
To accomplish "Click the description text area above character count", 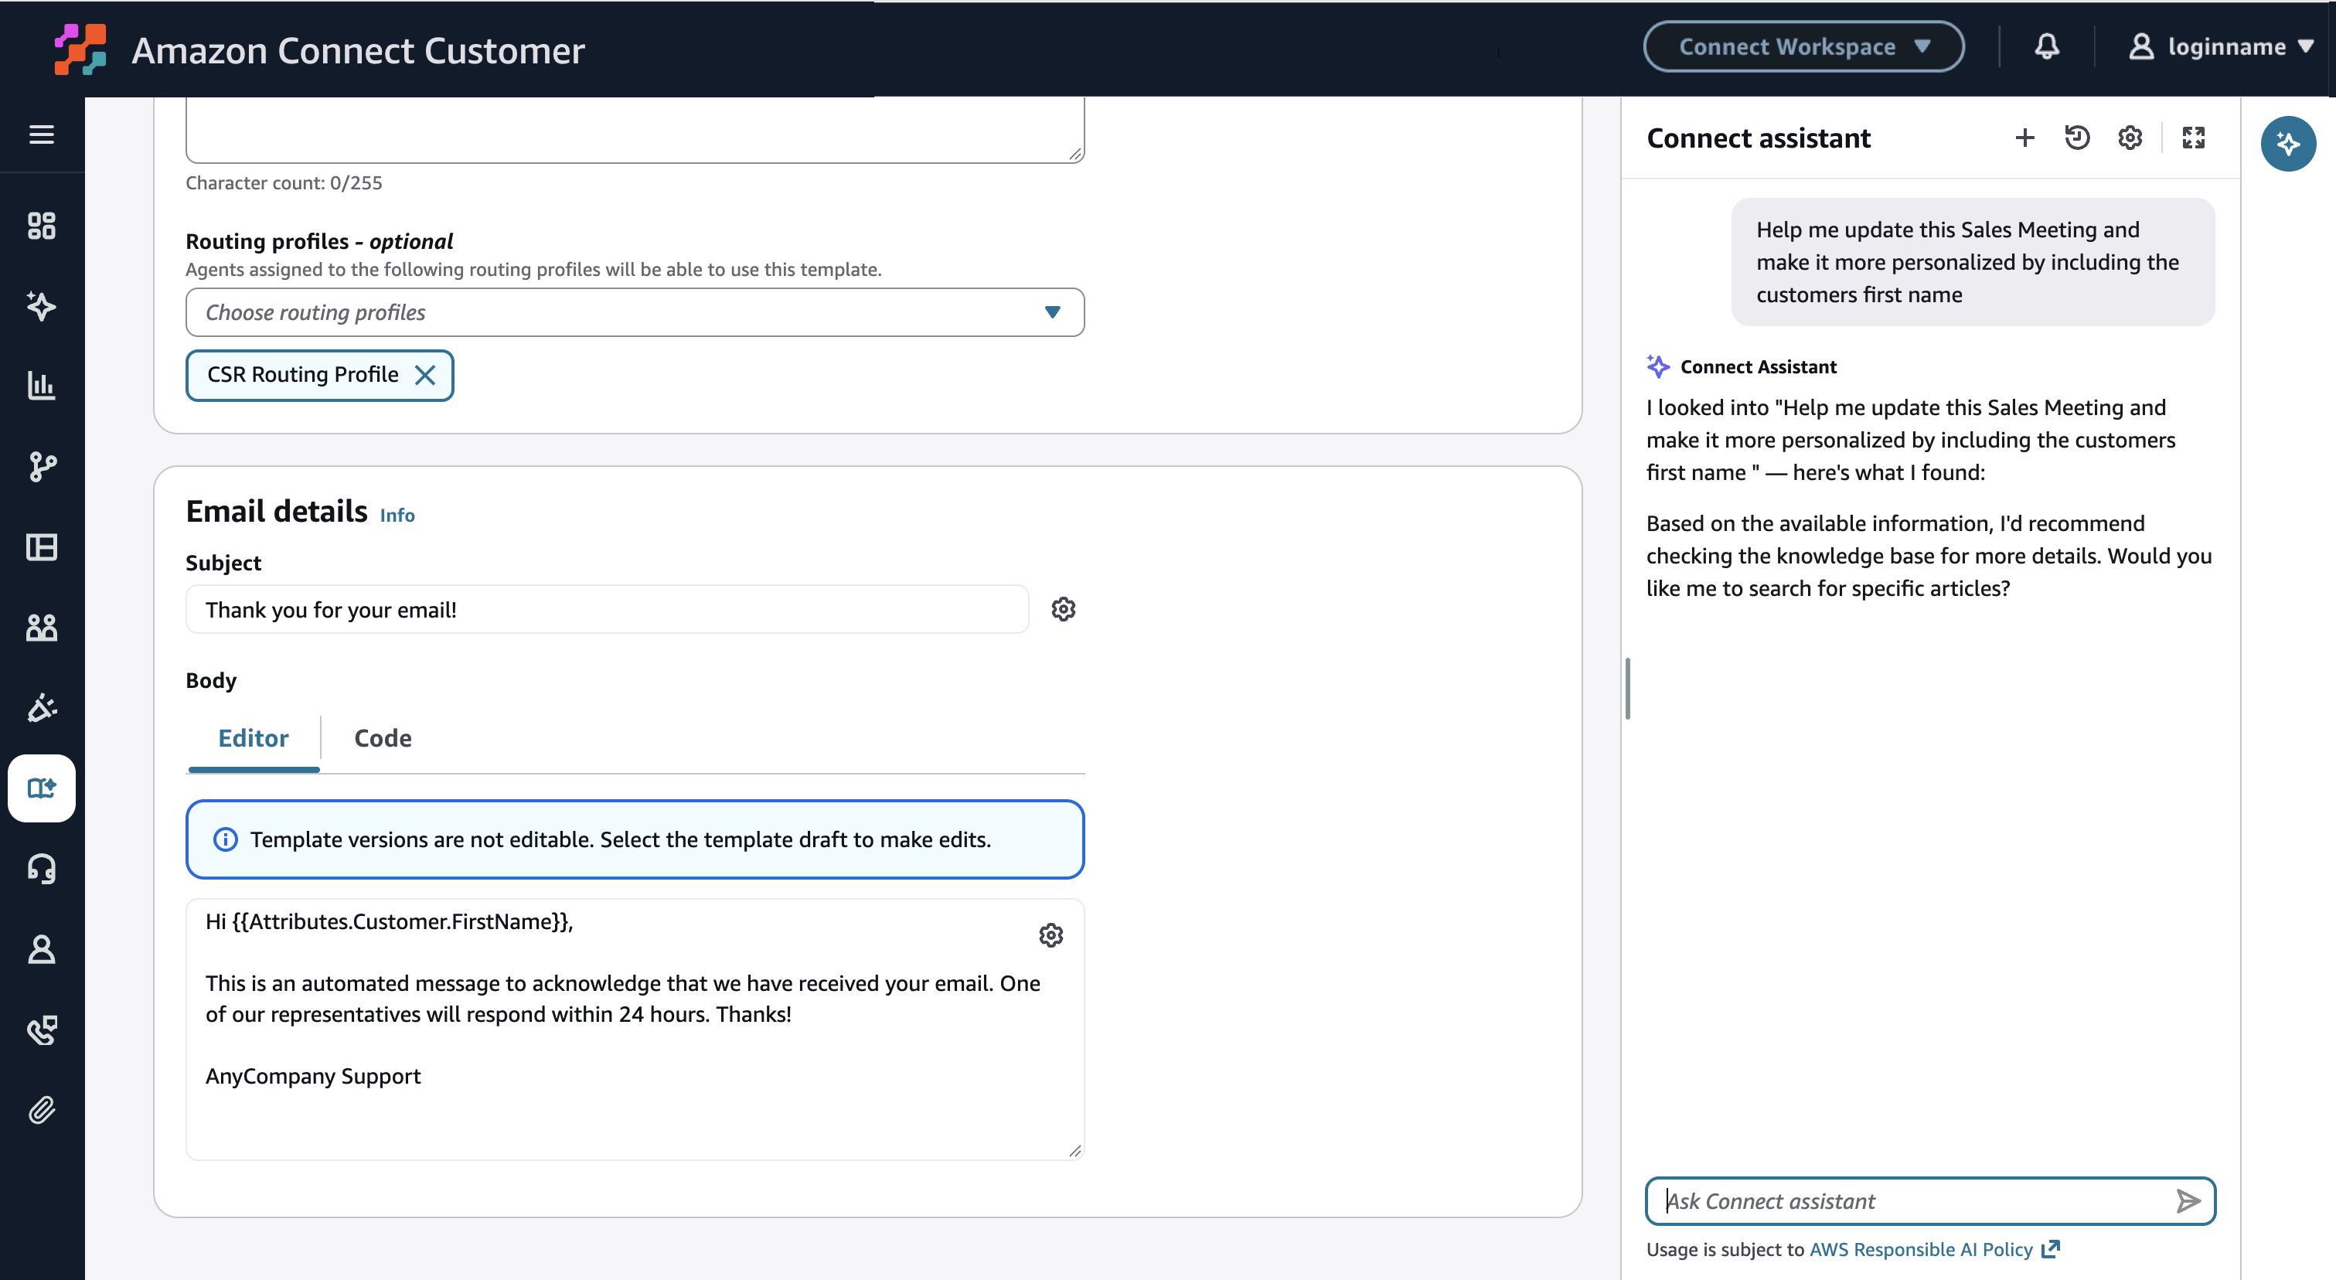I will coord(635,130).
